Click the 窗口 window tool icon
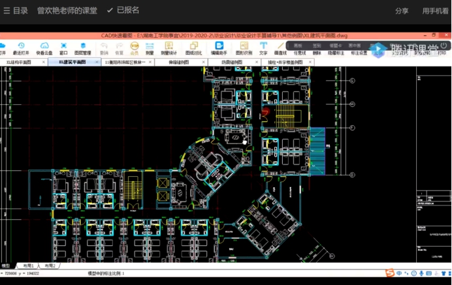 [x=63, y=48]
